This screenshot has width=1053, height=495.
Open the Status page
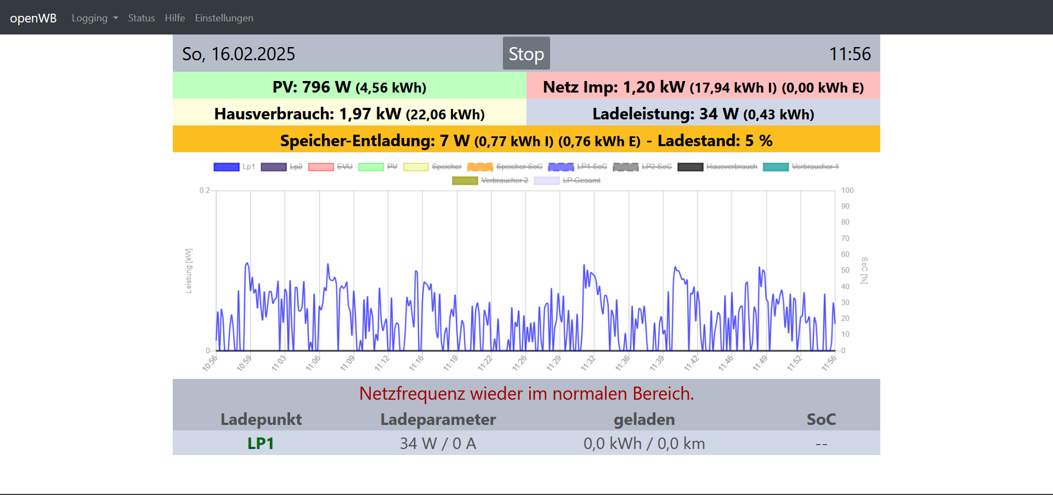(141, 18)
